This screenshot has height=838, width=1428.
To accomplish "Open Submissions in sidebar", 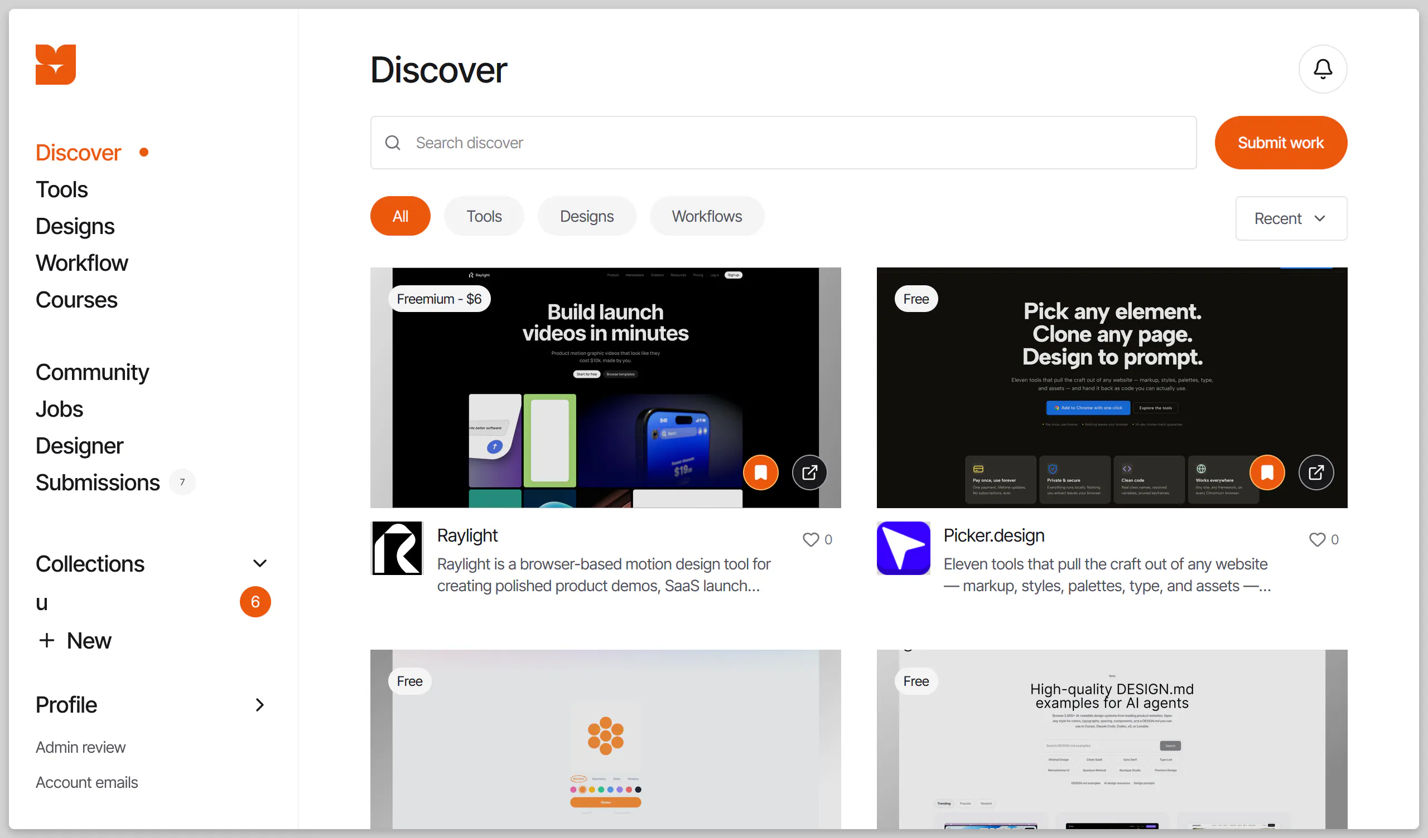I will click(x=98, y=483).
